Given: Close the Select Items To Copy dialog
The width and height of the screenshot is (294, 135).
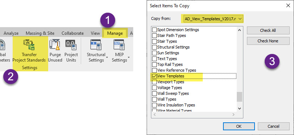Looking at the screenshot, I should click(288, 6).
